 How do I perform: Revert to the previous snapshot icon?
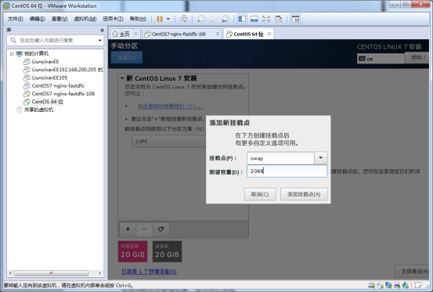point(213,19)
